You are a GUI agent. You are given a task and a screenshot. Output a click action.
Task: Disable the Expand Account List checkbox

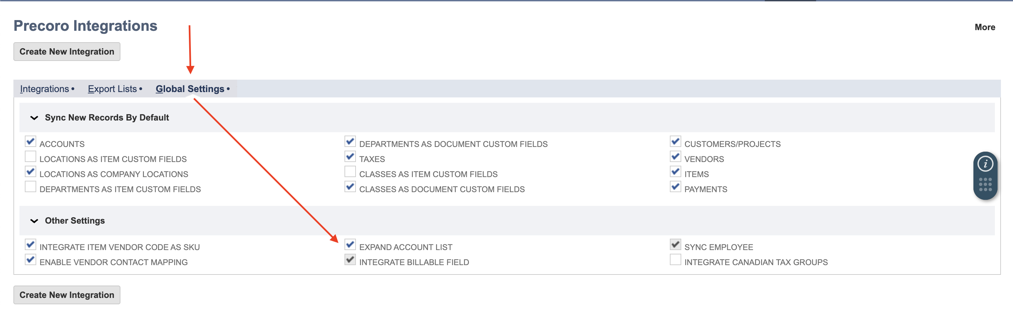tap(350, 244)
